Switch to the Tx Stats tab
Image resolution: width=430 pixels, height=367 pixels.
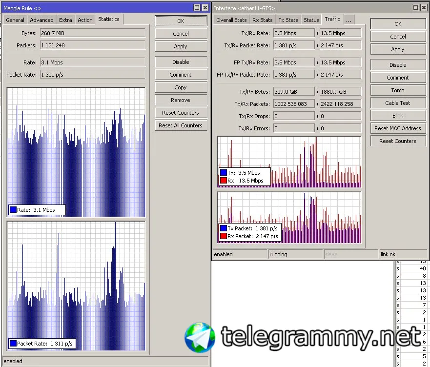(288, 20)
